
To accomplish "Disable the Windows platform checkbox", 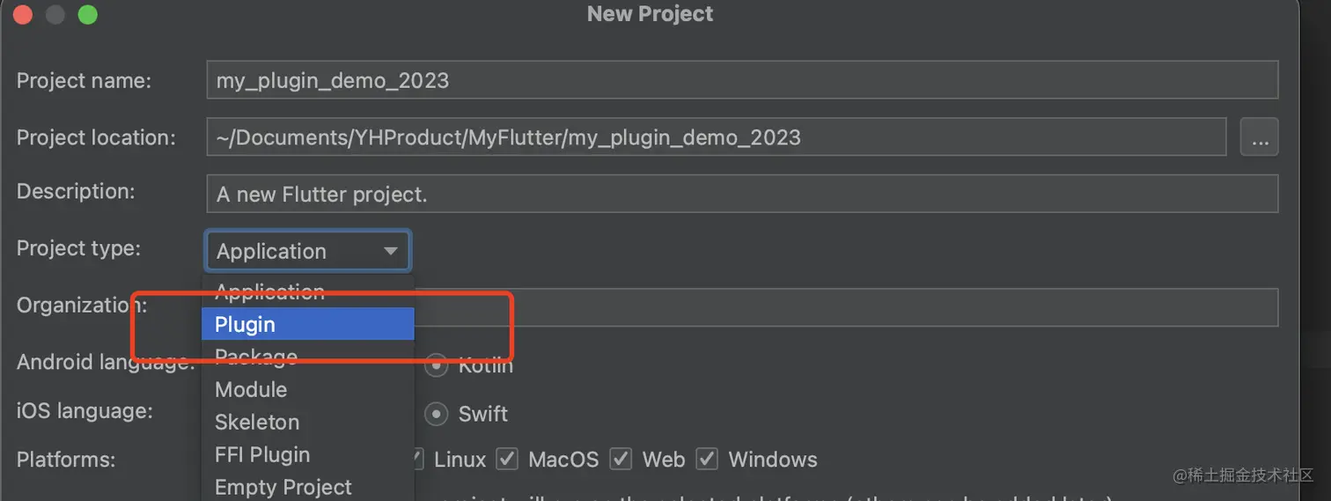I will tap(708, 459).
